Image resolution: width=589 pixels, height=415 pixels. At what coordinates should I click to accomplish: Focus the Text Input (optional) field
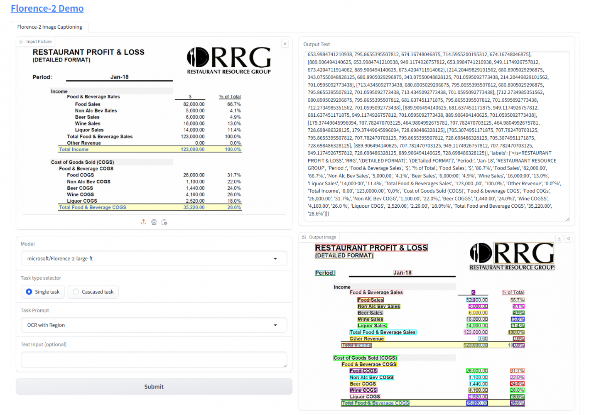(x=154, y=360)
